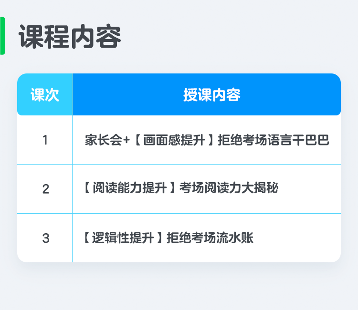The height and width of the screenshot is (310, 358).
Task: Click blank area right of lesson 2 title
Action: [x=309, y=188]
